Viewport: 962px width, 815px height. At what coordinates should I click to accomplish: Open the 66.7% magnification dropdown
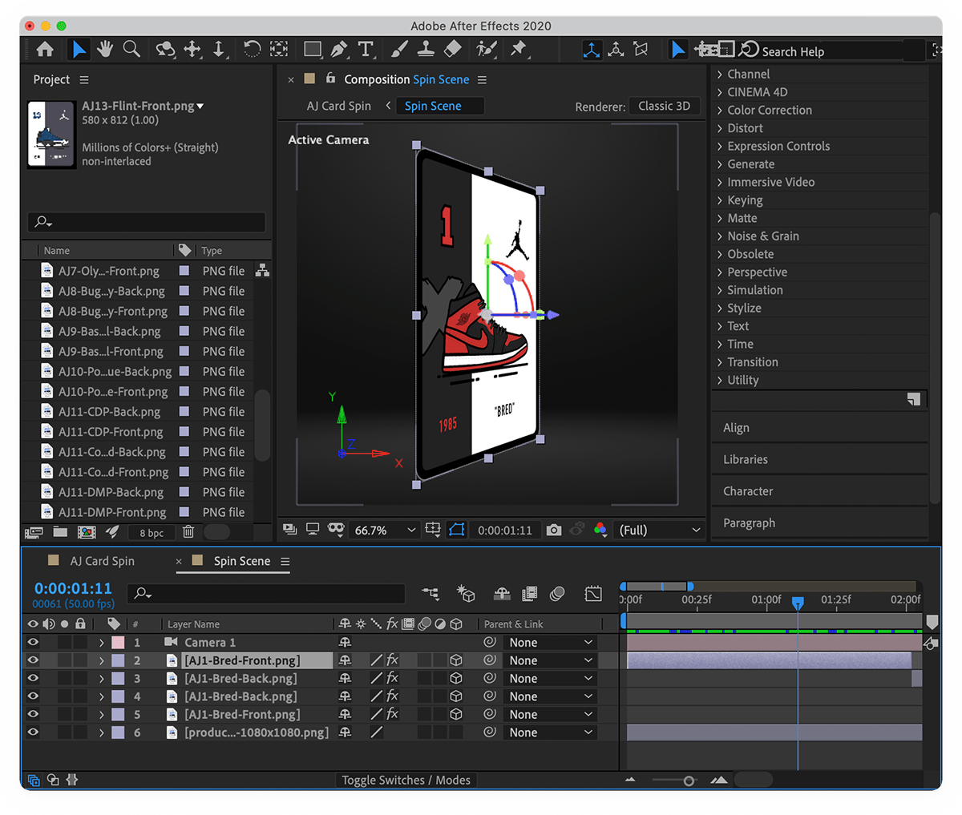386,530
